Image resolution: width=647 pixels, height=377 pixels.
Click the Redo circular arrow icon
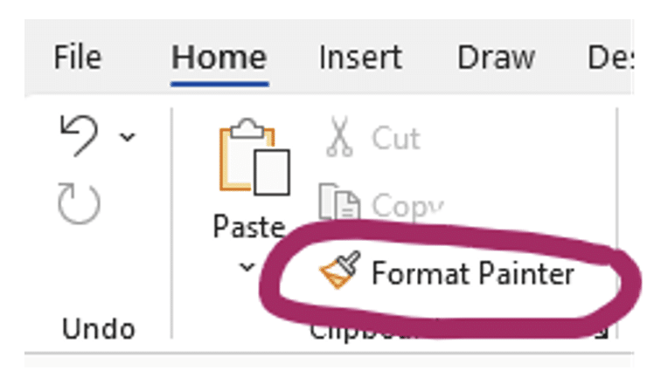click(x=79, y=202)
